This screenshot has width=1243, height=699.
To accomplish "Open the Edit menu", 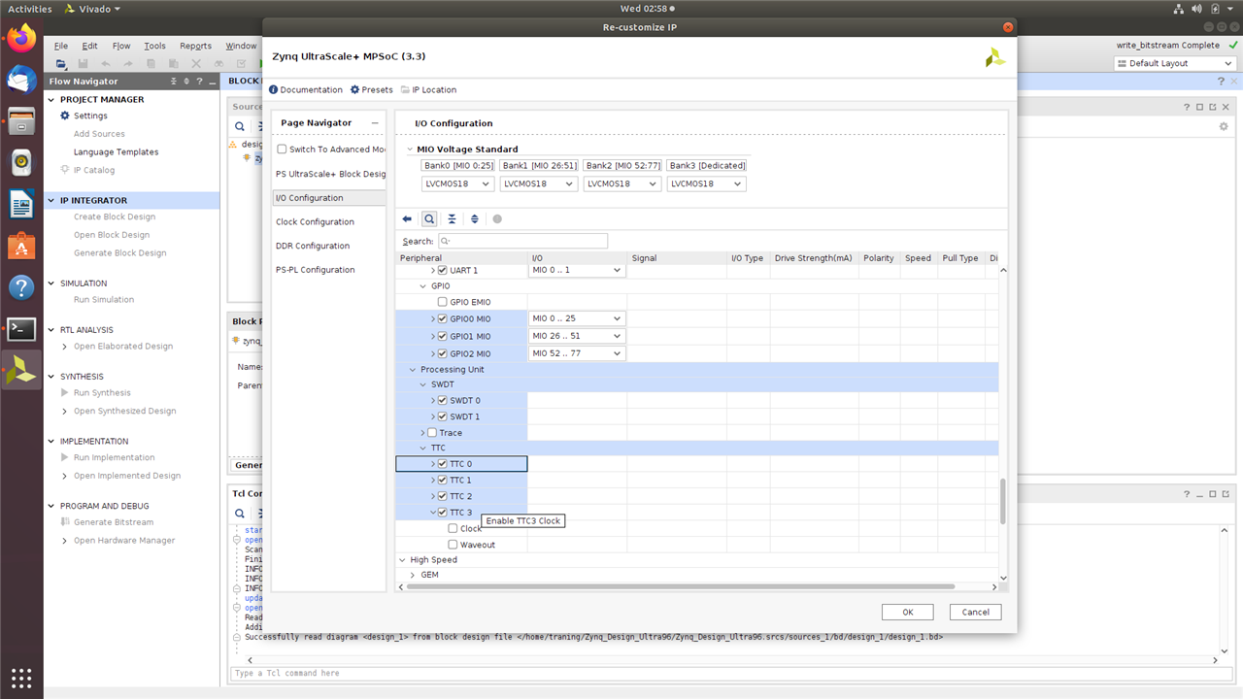I will tap(89, 46).
